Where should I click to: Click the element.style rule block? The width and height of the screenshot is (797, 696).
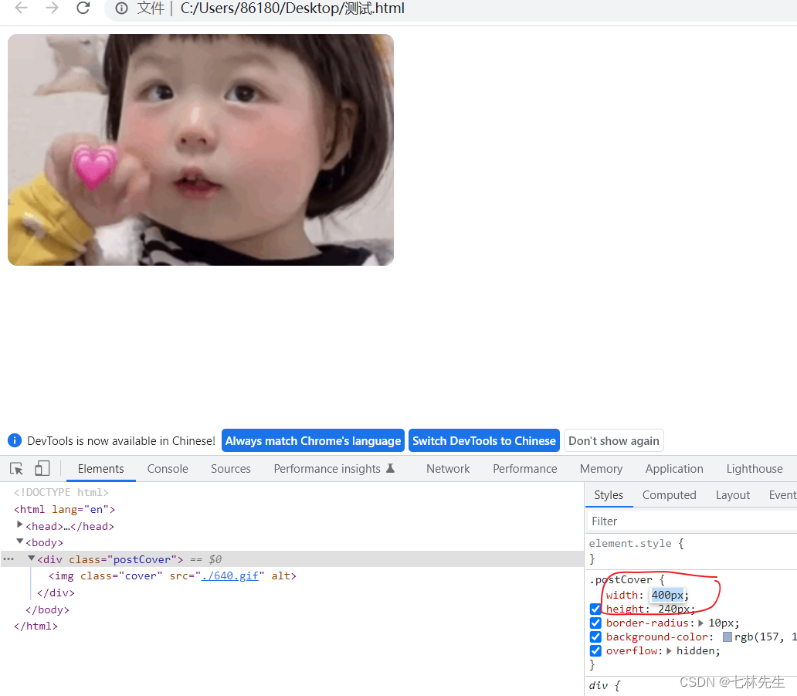tap(691, 551)
